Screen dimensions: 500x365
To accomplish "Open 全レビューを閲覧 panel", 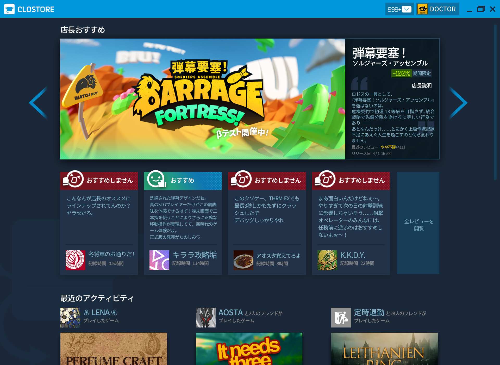I will tap(418, 223).
